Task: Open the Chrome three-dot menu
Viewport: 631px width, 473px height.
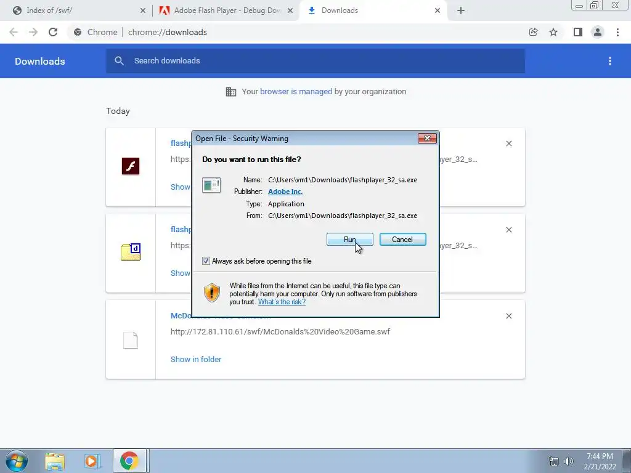Action: (x=617, y=32)
